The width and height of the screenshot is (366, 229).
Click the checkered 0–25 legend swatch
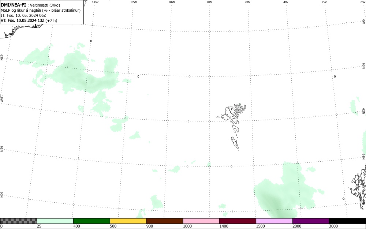pyautogui.click(x=18, y=221)
